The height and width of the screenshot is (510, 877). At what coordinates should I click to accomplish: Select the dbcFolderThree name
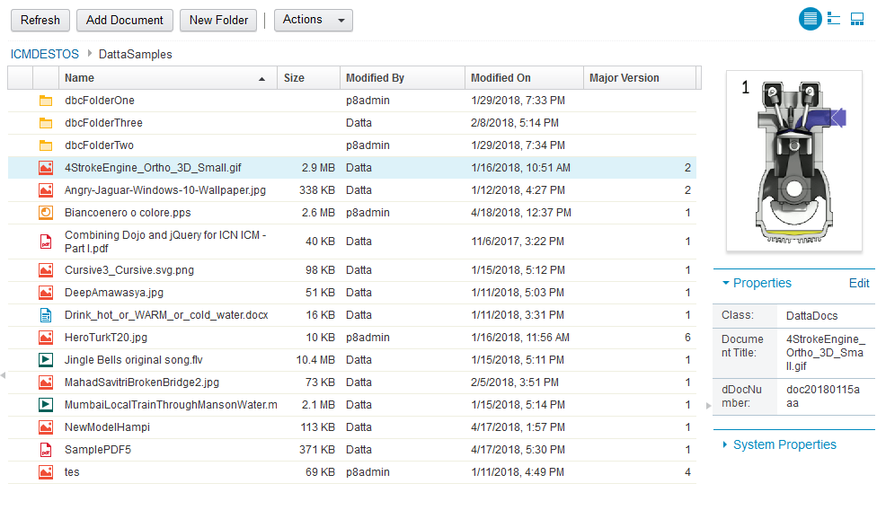pyautogui.click(x=103, y=123)
